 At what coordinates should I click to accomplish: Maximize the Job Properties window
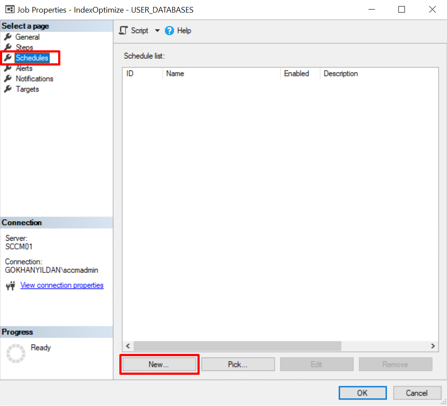pyautogui.click(x=402, y=10)
